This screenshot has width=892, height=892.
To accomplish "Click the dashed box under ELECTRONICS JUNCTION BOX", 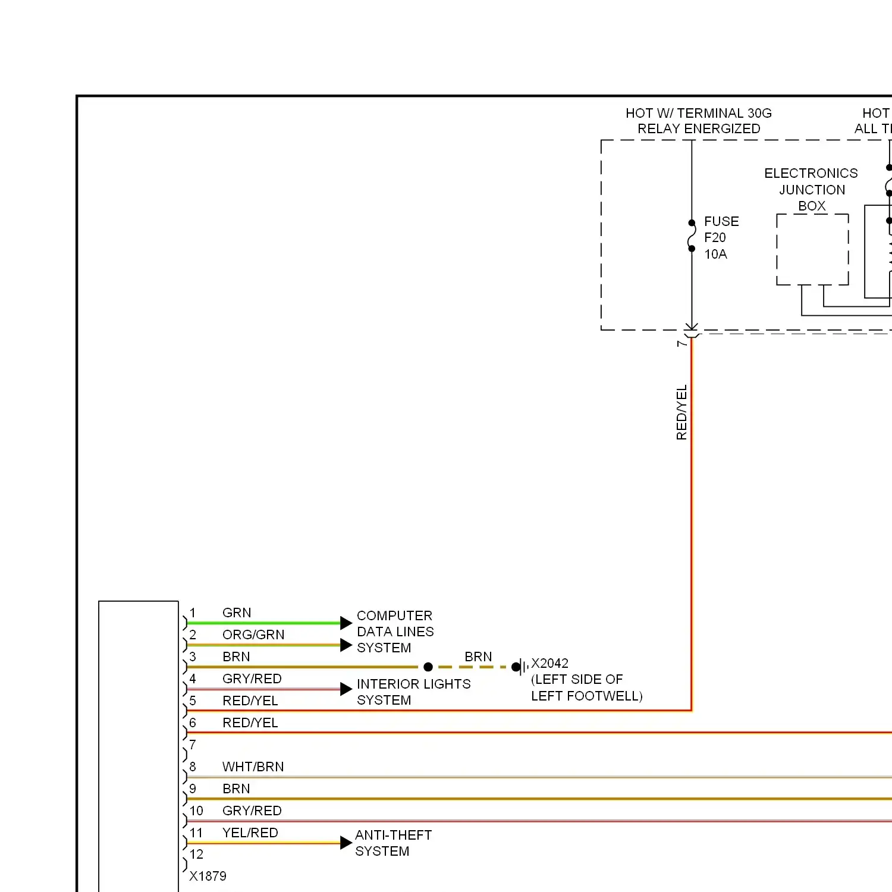I will pos(812,249).
